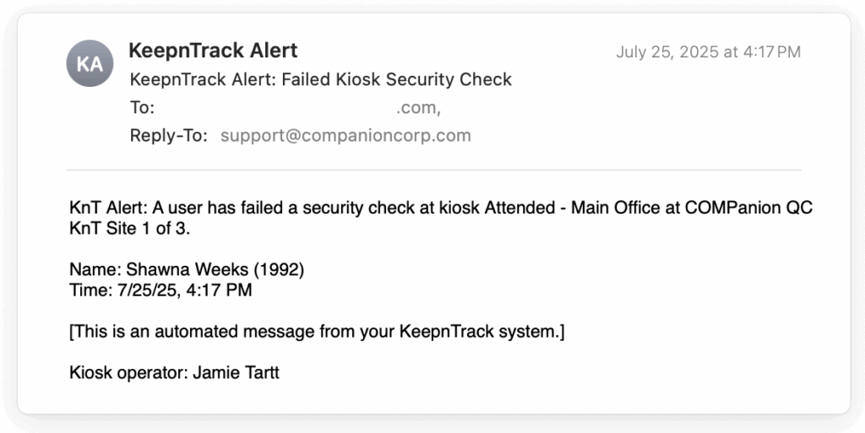Click the automated message notice in brackets
The image size is (865, 433).
click(318, 332)
